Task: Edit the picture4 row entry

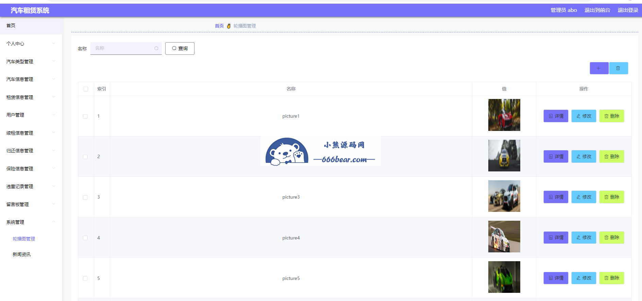Action: click(584, 237)
